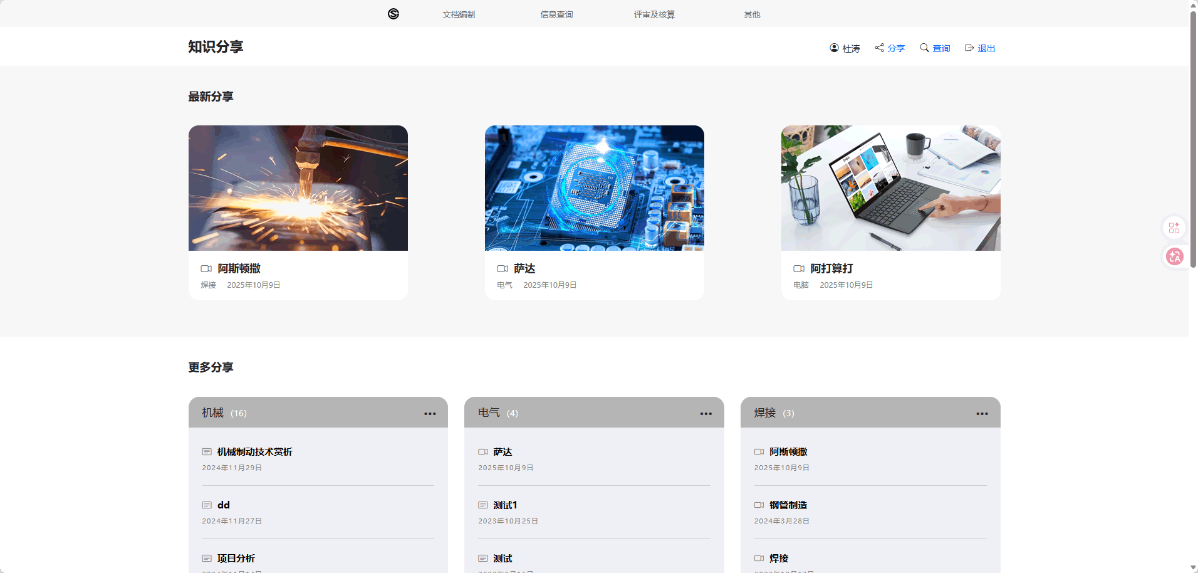This screenshot has height=573, width=1198.
Task: Click document icon beside dd item
Action: (x=207, y=505)
